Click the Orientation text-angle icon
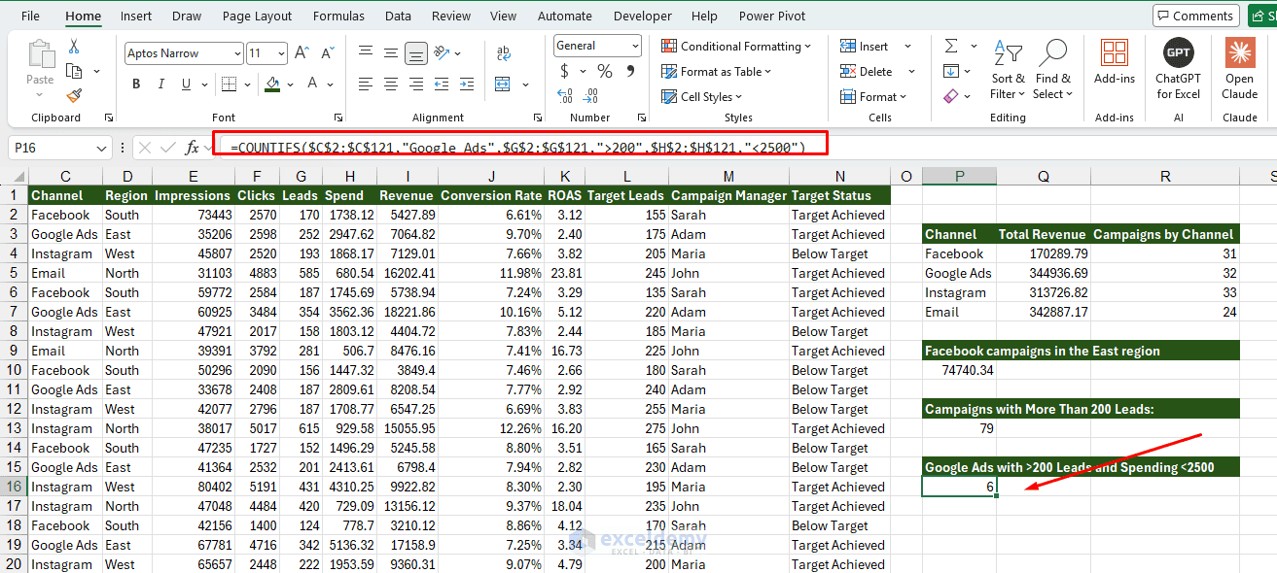 (443, 53)
